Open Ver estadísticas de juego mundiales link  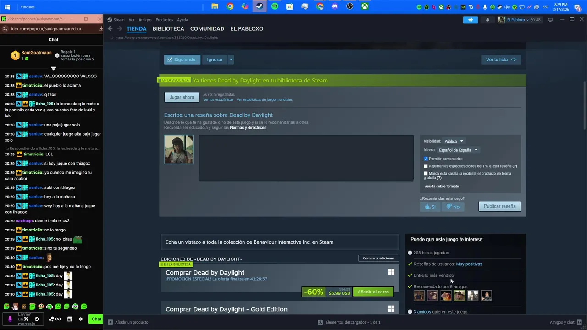(265, 99)
